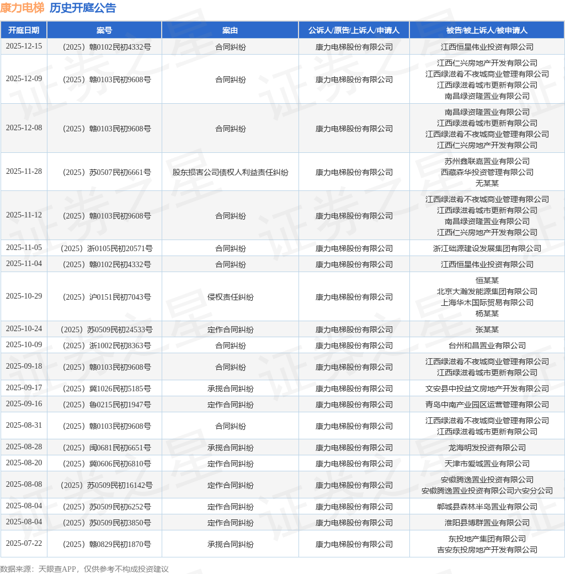565x574 pixels.
Task: Click defendant 吉安东投房地产开发有限公司
Action: click(487, 550)
